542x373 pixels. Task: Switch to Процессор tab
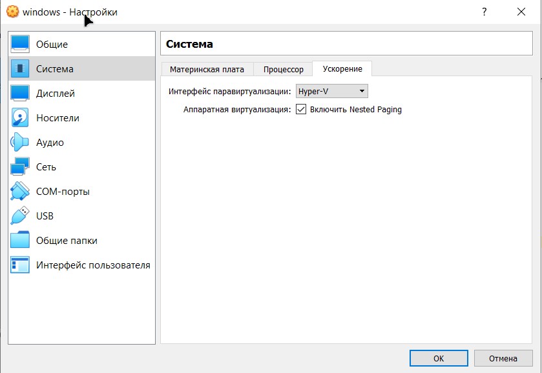point(284,69)
